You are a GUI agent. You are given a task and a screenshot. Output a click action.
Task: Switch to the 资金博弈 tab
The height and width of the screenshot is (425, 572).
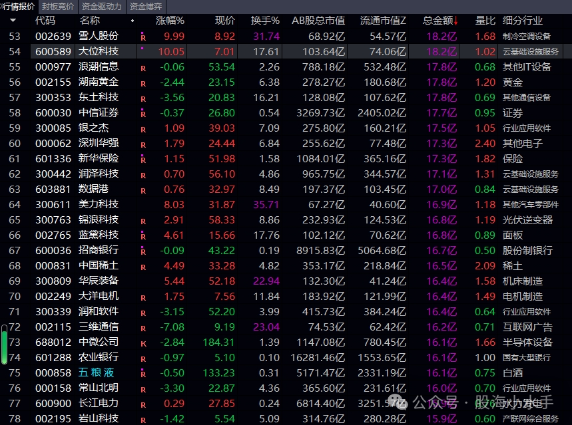point(146,7)
